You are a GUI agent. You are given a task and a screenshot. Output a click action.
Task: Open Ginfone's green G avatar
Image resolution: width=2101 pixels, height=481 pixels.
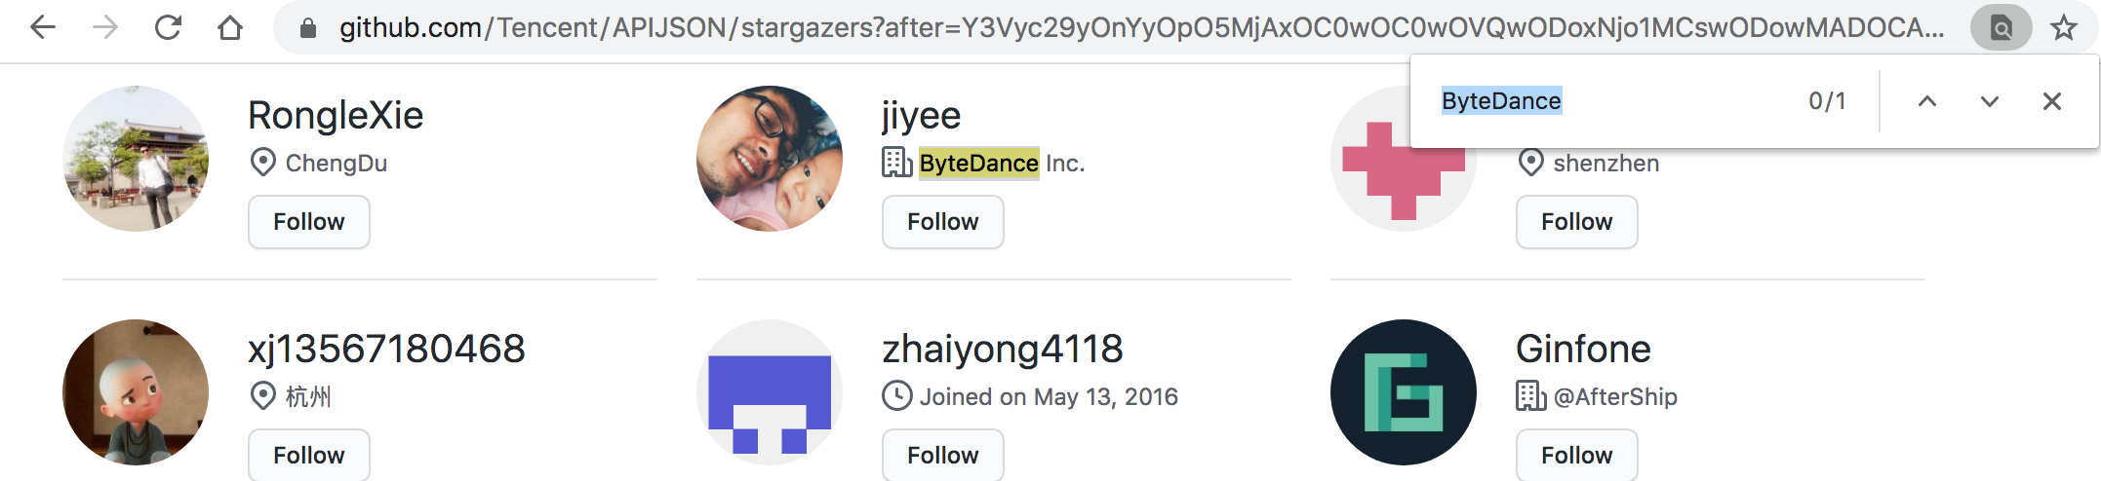pos(1404,392)
